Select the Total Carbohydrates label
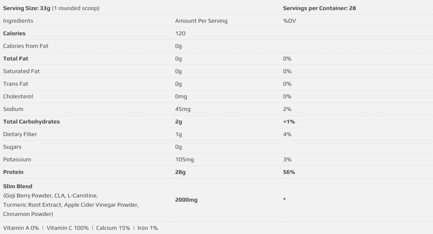Viewport: 433px width, 234px height. (31, 122)
